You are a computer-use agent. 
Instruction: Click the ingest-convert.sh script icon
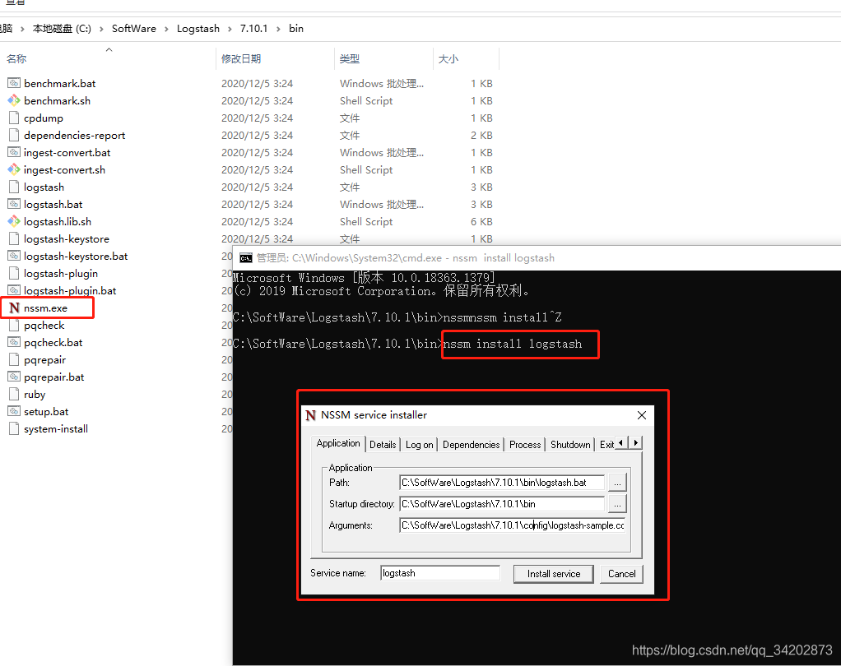(14, 169)
